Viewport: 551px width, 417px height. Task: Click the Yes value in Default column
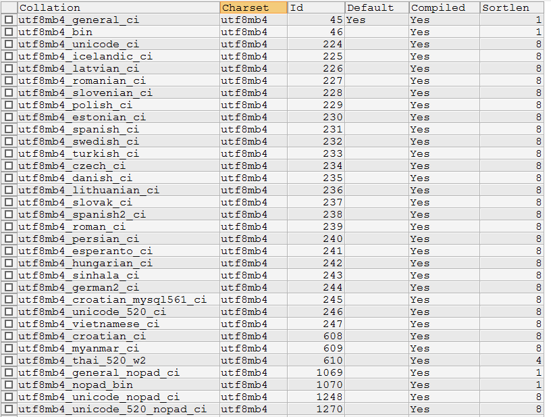(x=356, y=20)
